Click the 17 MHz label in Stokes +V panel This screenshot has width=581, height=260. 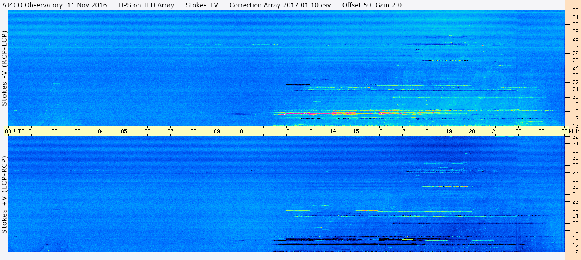coord(575,245)
